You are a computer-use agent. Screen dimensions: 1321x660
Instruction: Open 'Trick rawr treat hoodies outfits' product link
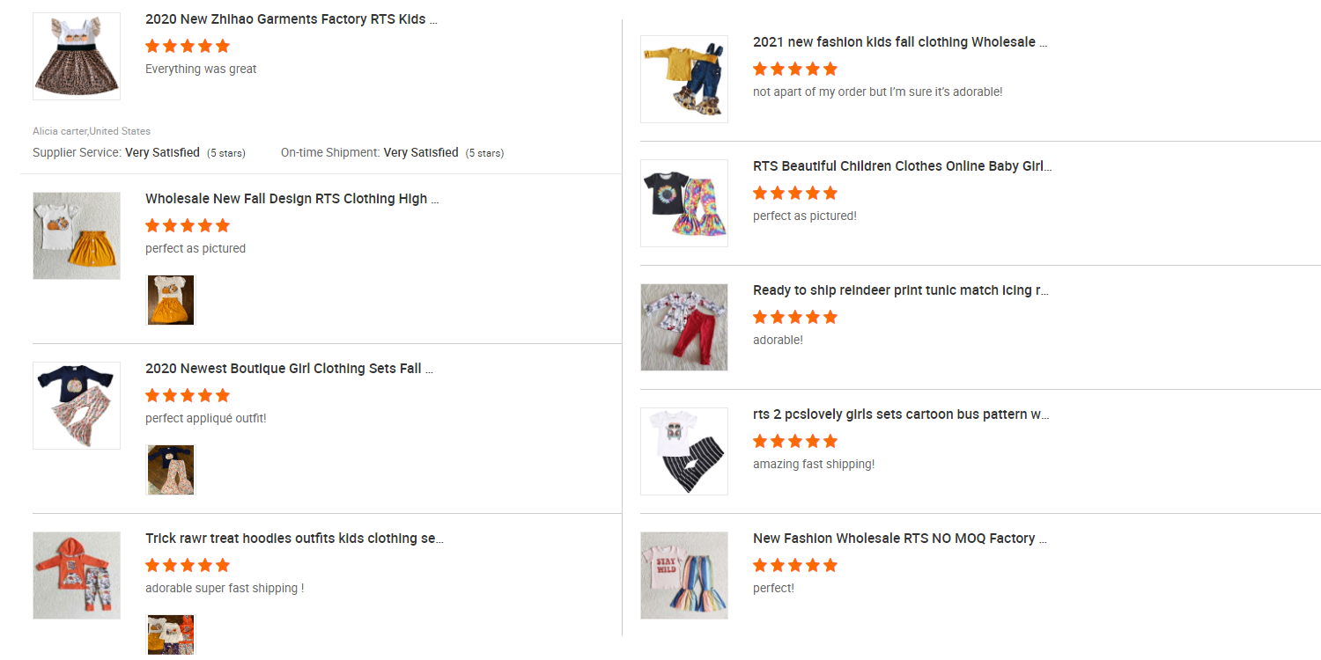[x=294, y=539]
